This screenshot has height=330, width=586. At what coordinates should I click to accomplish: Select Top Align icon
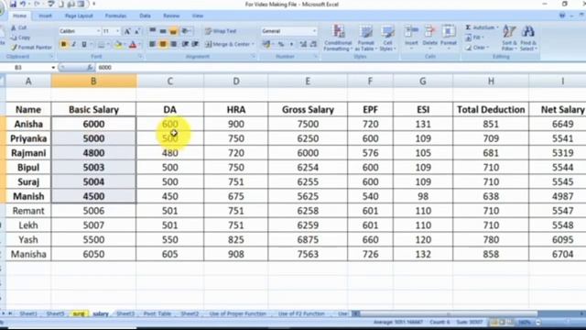coord(153,31)
